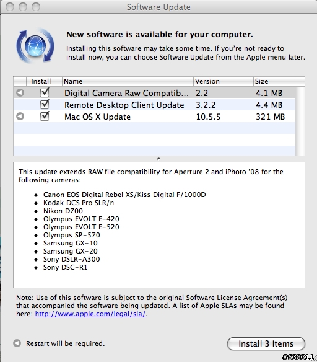Click the Software Update globe icon

[35, 45]
